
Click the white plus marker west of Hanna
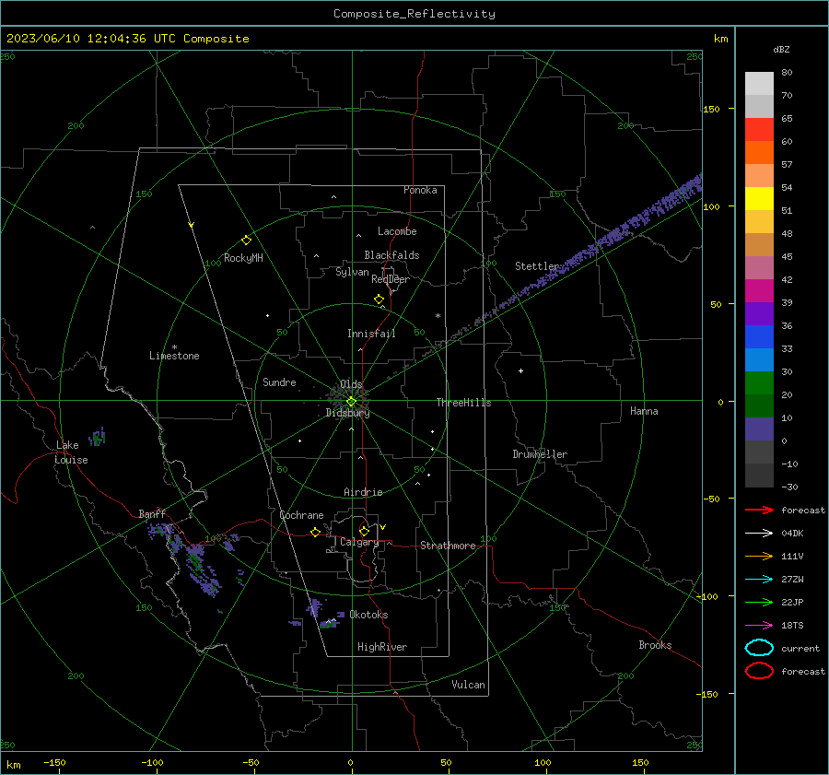coord(520,370)
